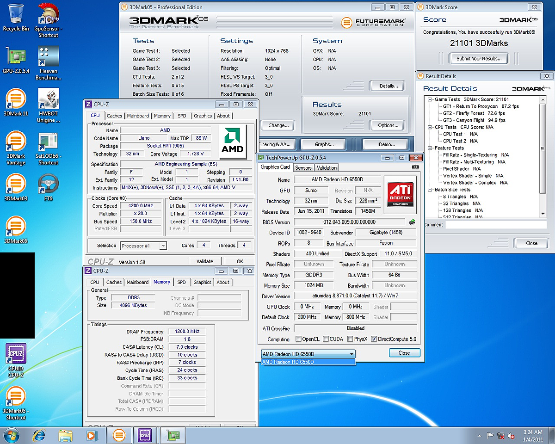Viewport: 555px width, 444px height.
Task: Switch to GPU-Z via its taskbar button
Action: click(173, 436)
